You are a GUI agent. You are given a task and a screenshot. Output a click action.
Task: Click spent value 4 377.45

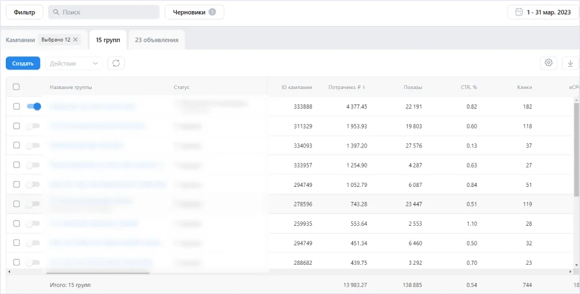click(x=356, y=106)
